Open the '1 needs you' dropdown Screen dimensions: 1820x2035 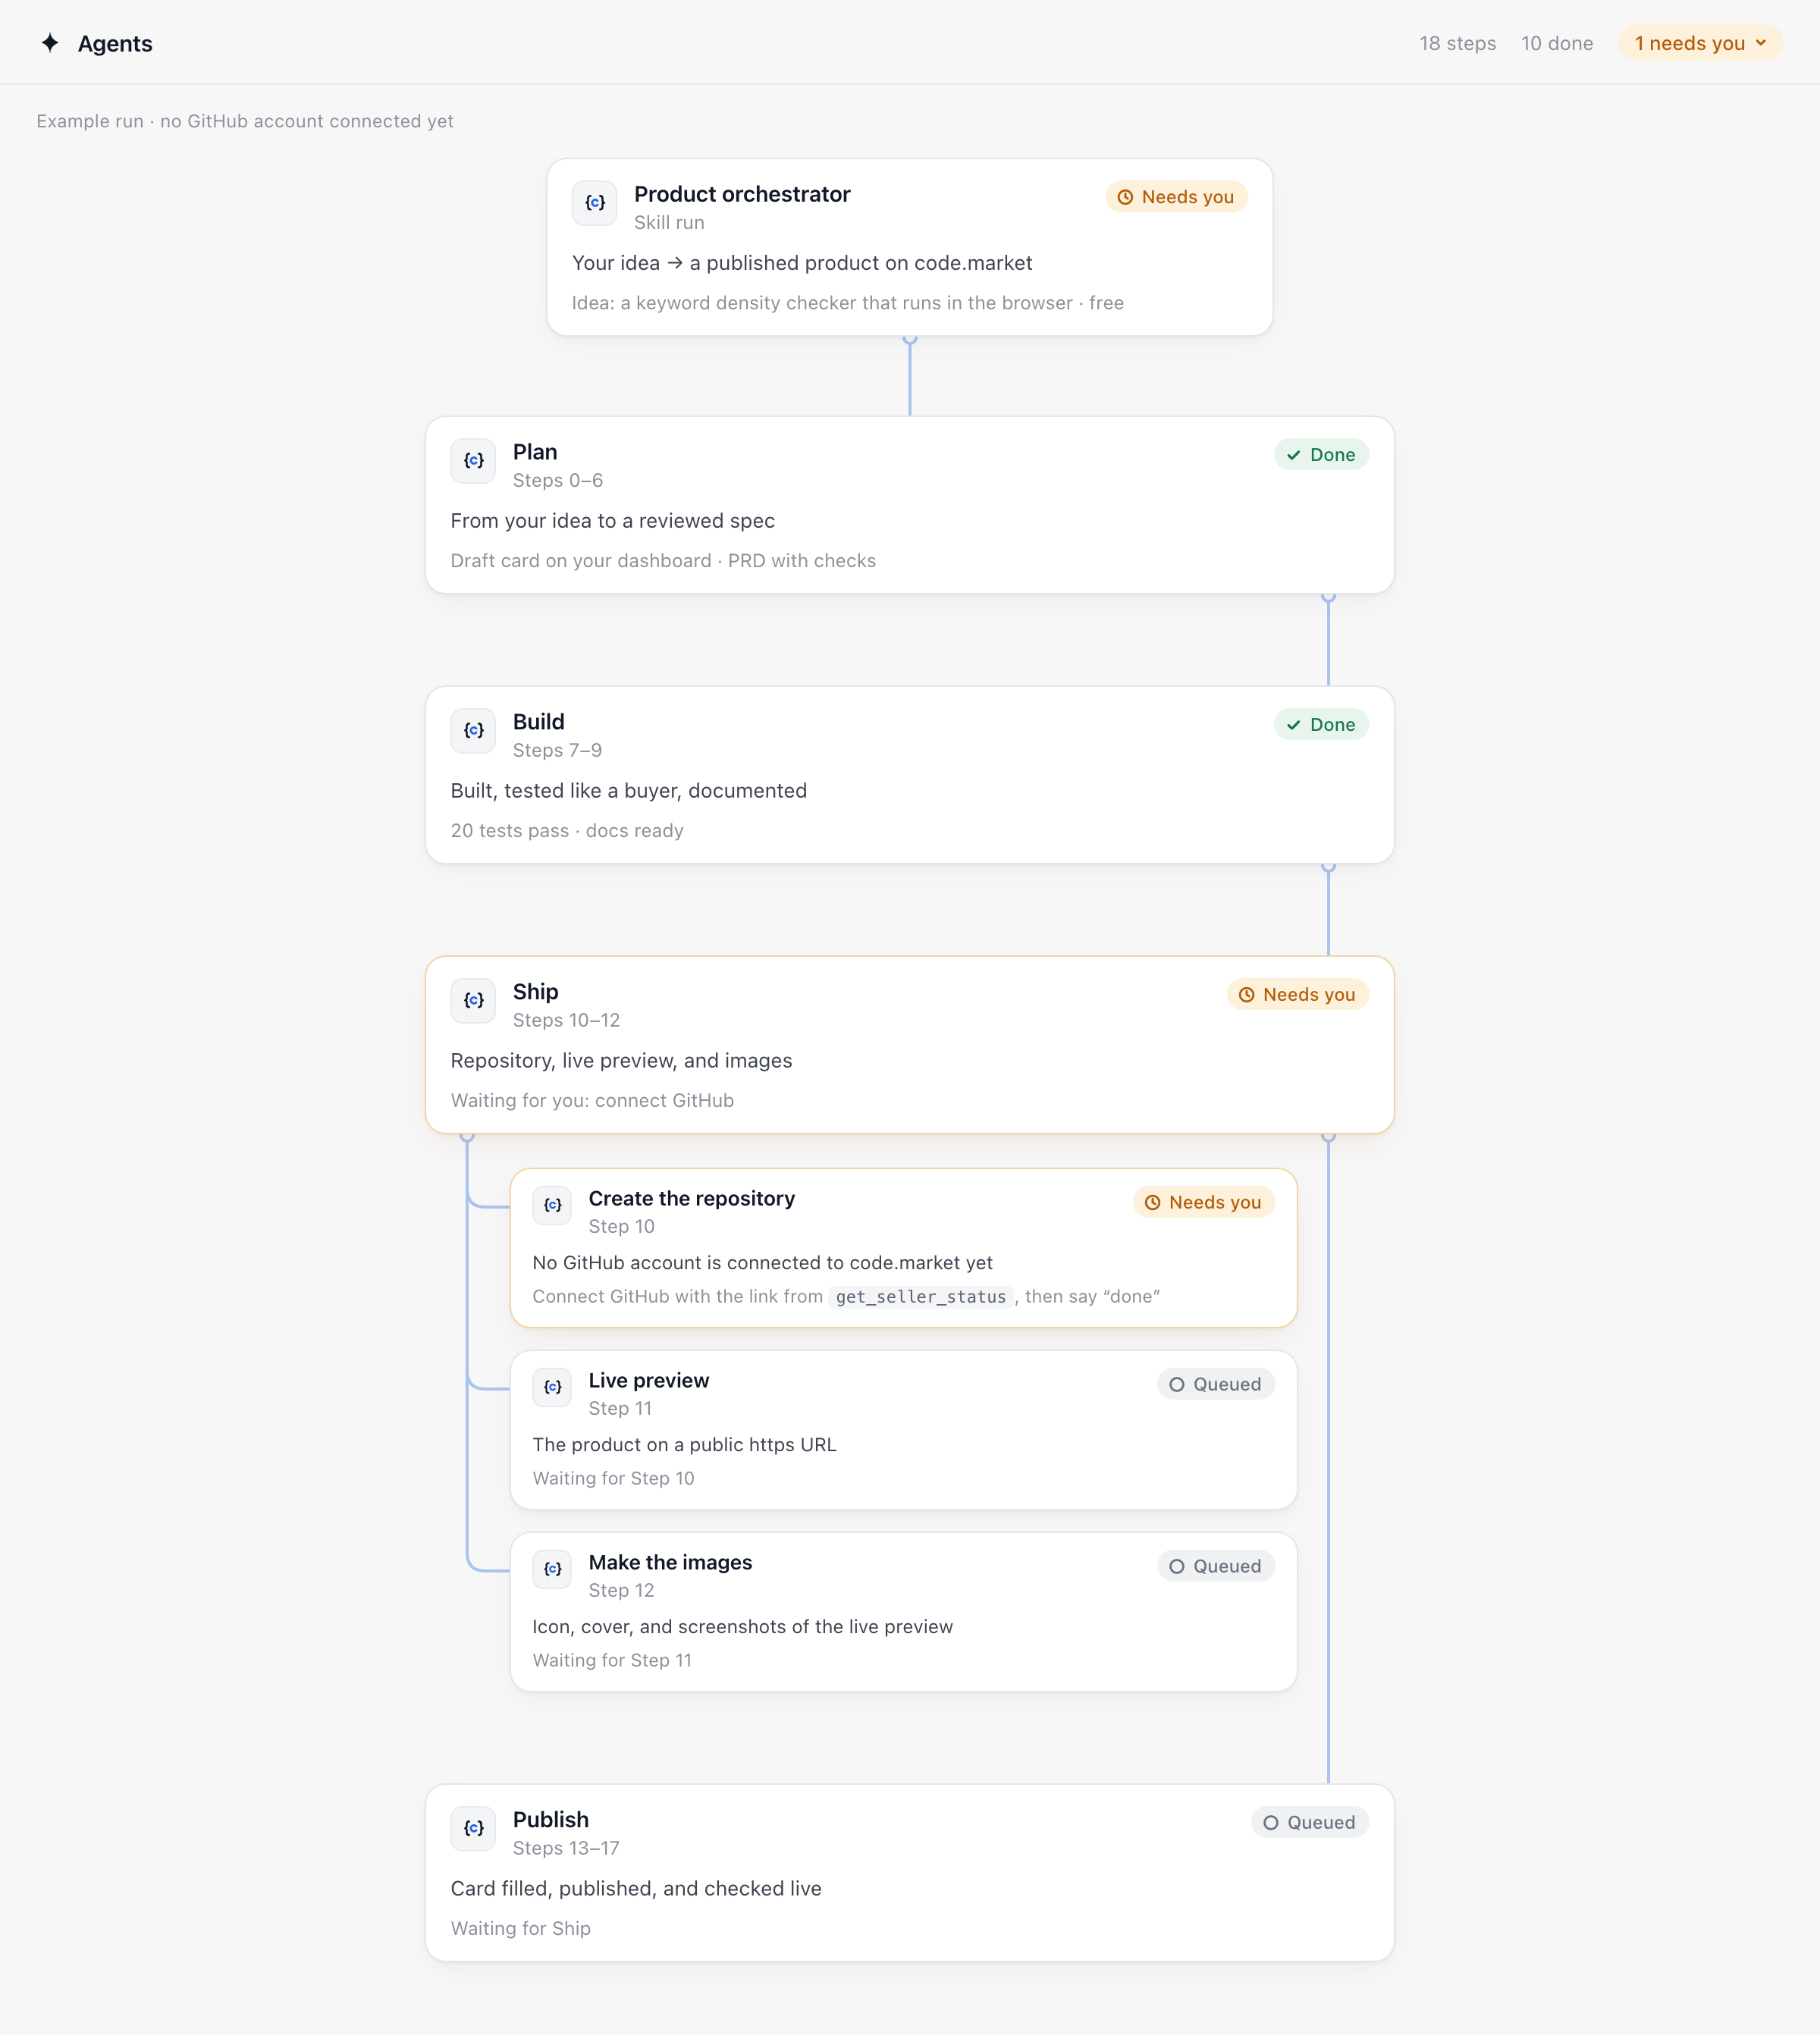tap(1700, 43)
